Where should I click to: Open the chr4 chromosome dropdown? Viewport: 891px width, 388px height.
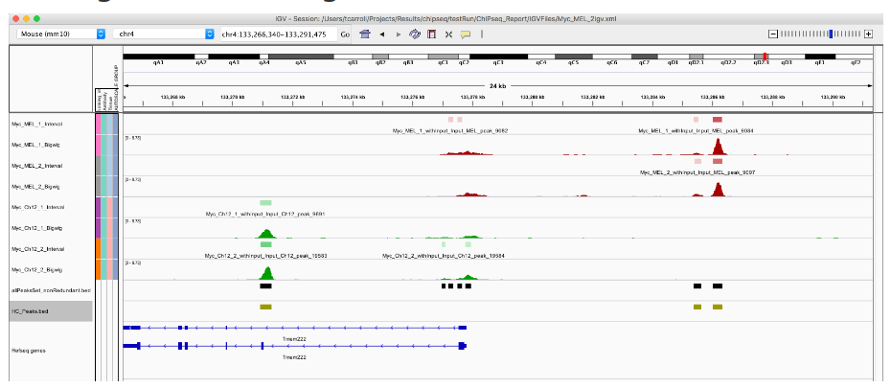tap(164, 34)
